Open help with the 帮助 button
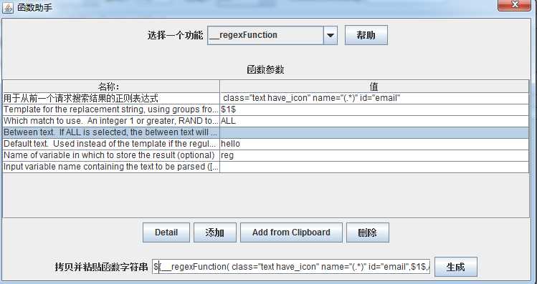The image size is (537, 284). (x=366, y=35)
